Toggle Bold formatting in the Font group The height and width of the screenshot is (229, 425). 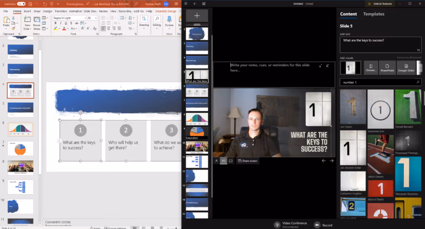(x=56, y=23)
